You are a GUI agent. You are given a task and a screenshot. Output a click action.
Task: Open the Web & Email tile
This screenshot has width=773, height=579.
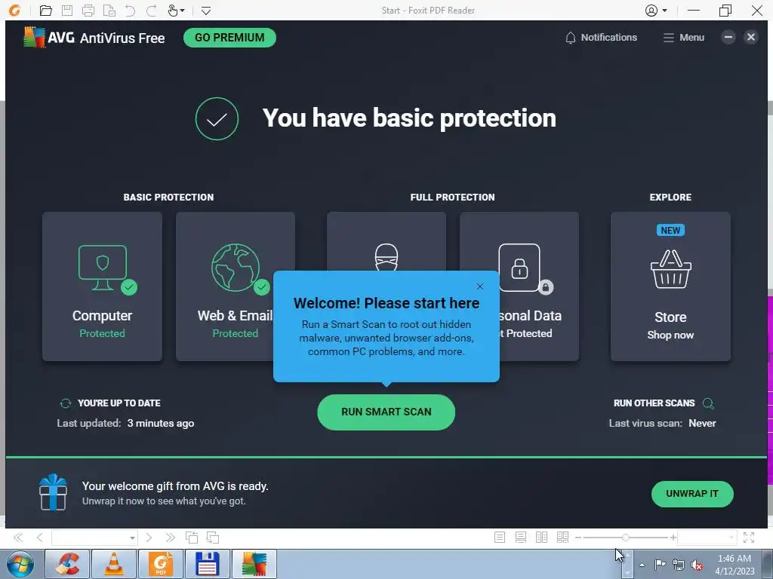[236, 286]
